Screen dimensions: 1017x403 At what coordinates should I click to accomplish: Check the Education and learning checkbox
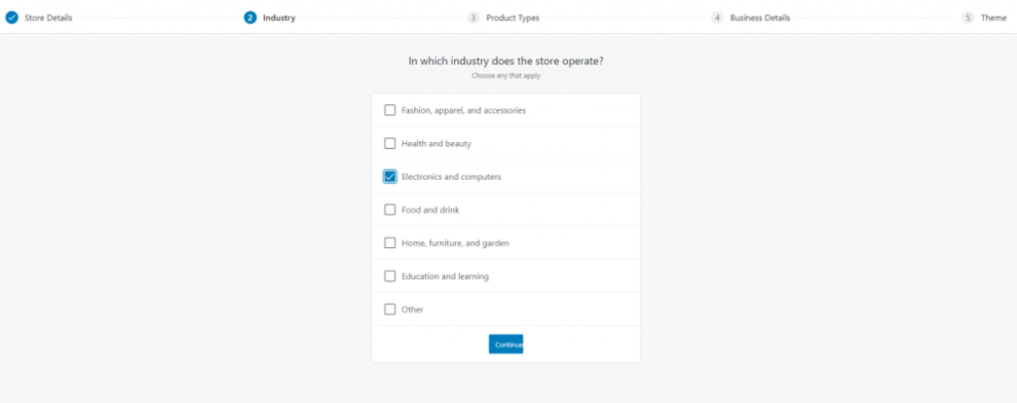[x=389, y=276]
